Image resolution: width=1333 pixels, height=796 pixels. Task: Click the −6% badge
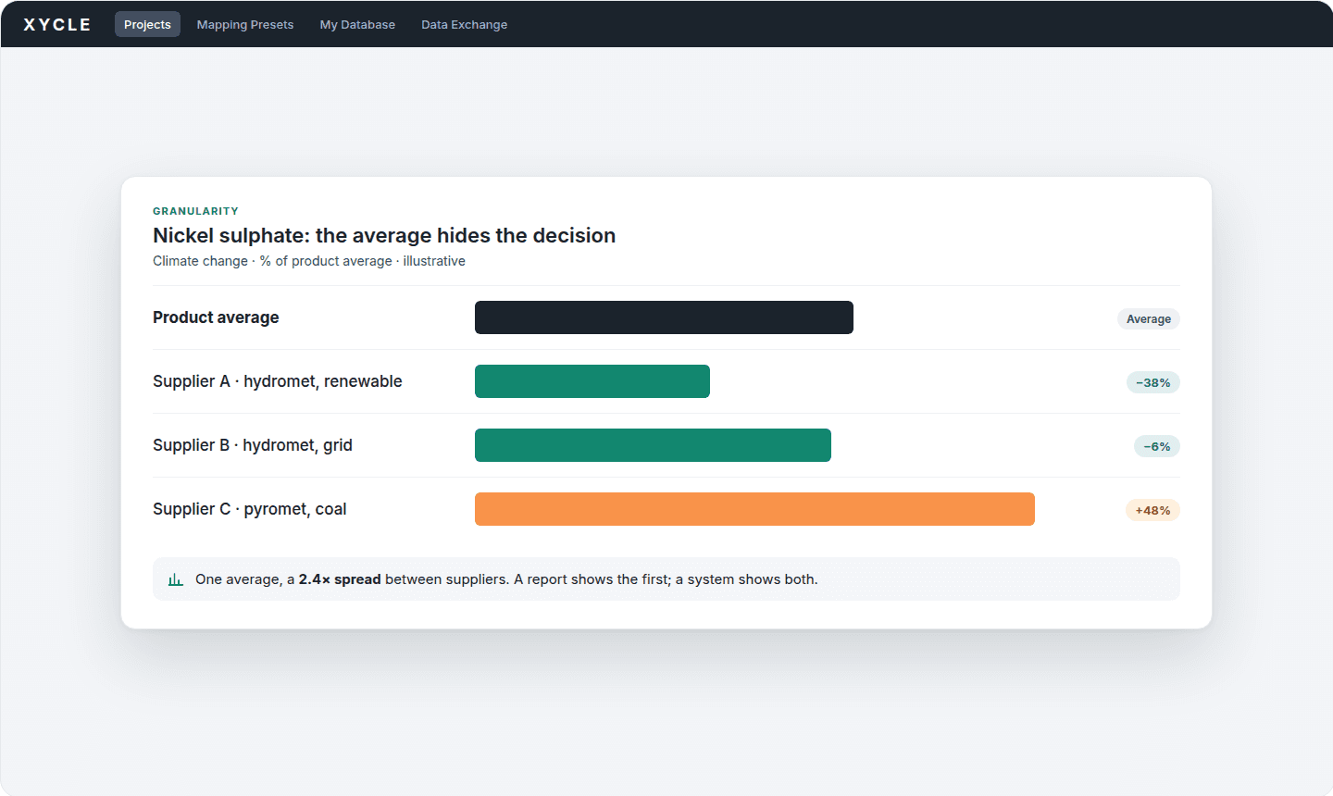point(1157,446)
